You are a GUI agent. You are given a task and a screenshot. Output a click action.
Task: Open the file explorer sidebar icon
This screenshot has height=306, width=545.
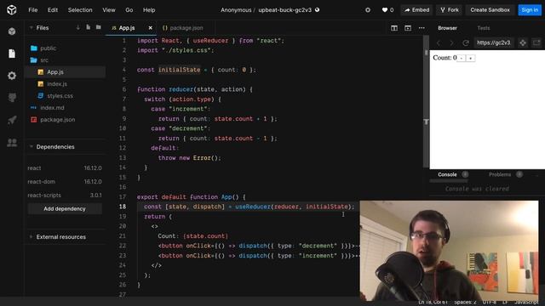coord(12,54)
